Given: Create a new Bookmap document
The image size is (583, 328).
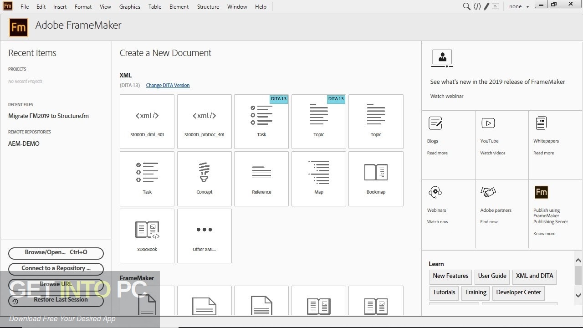Looking at the screenshot, I should [376, 179].
